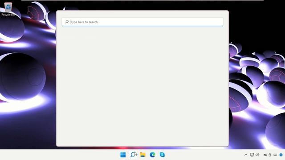
Task: Click the 'Type here to search' field
Action: 142,22
